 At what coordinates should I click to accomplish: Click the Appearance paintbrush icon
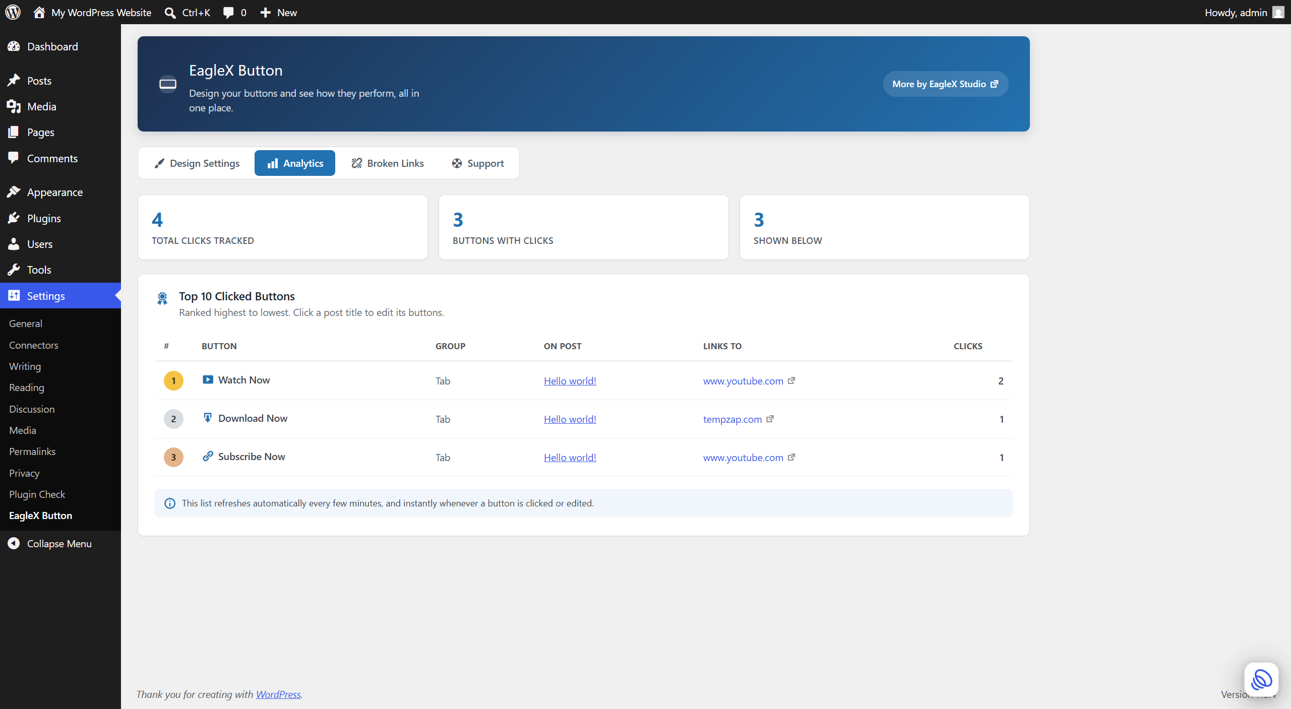pyautogui.click(x=14, y=192)
